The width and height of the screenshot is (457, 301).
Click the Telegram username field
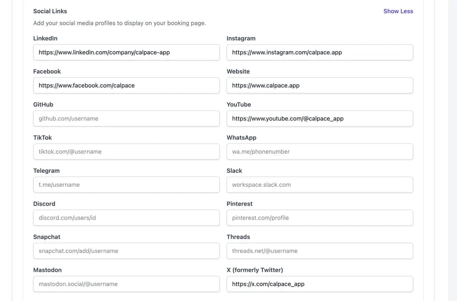click(x=126, y=185)
